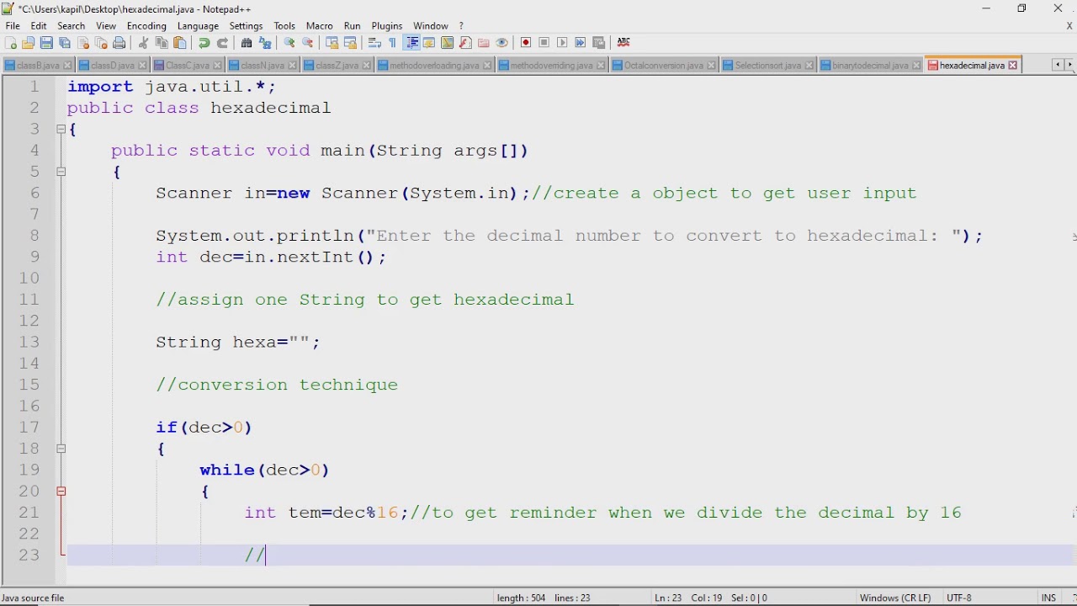Click UTF-8 encoding in status bar
The width and height of the screenshot is (1077, 606).
(959, 598)
